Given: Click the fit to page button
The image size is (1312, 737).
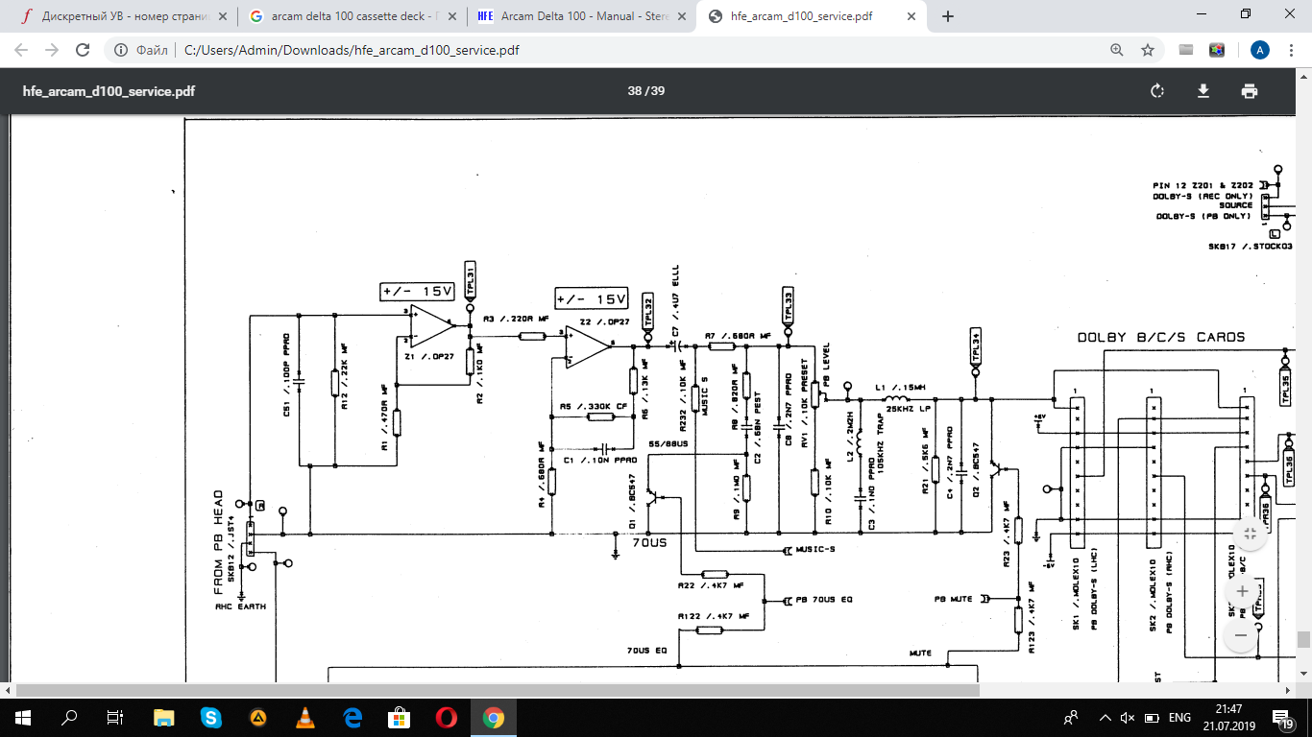Looking at the screenshot, I should click(x=1249, y=535).
